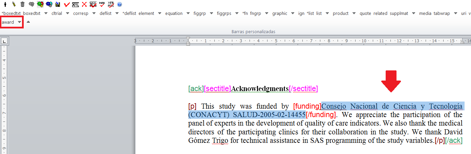Expand the award dropdown arrow
This screenshot has width=471, height=154.
coord(20,22)
